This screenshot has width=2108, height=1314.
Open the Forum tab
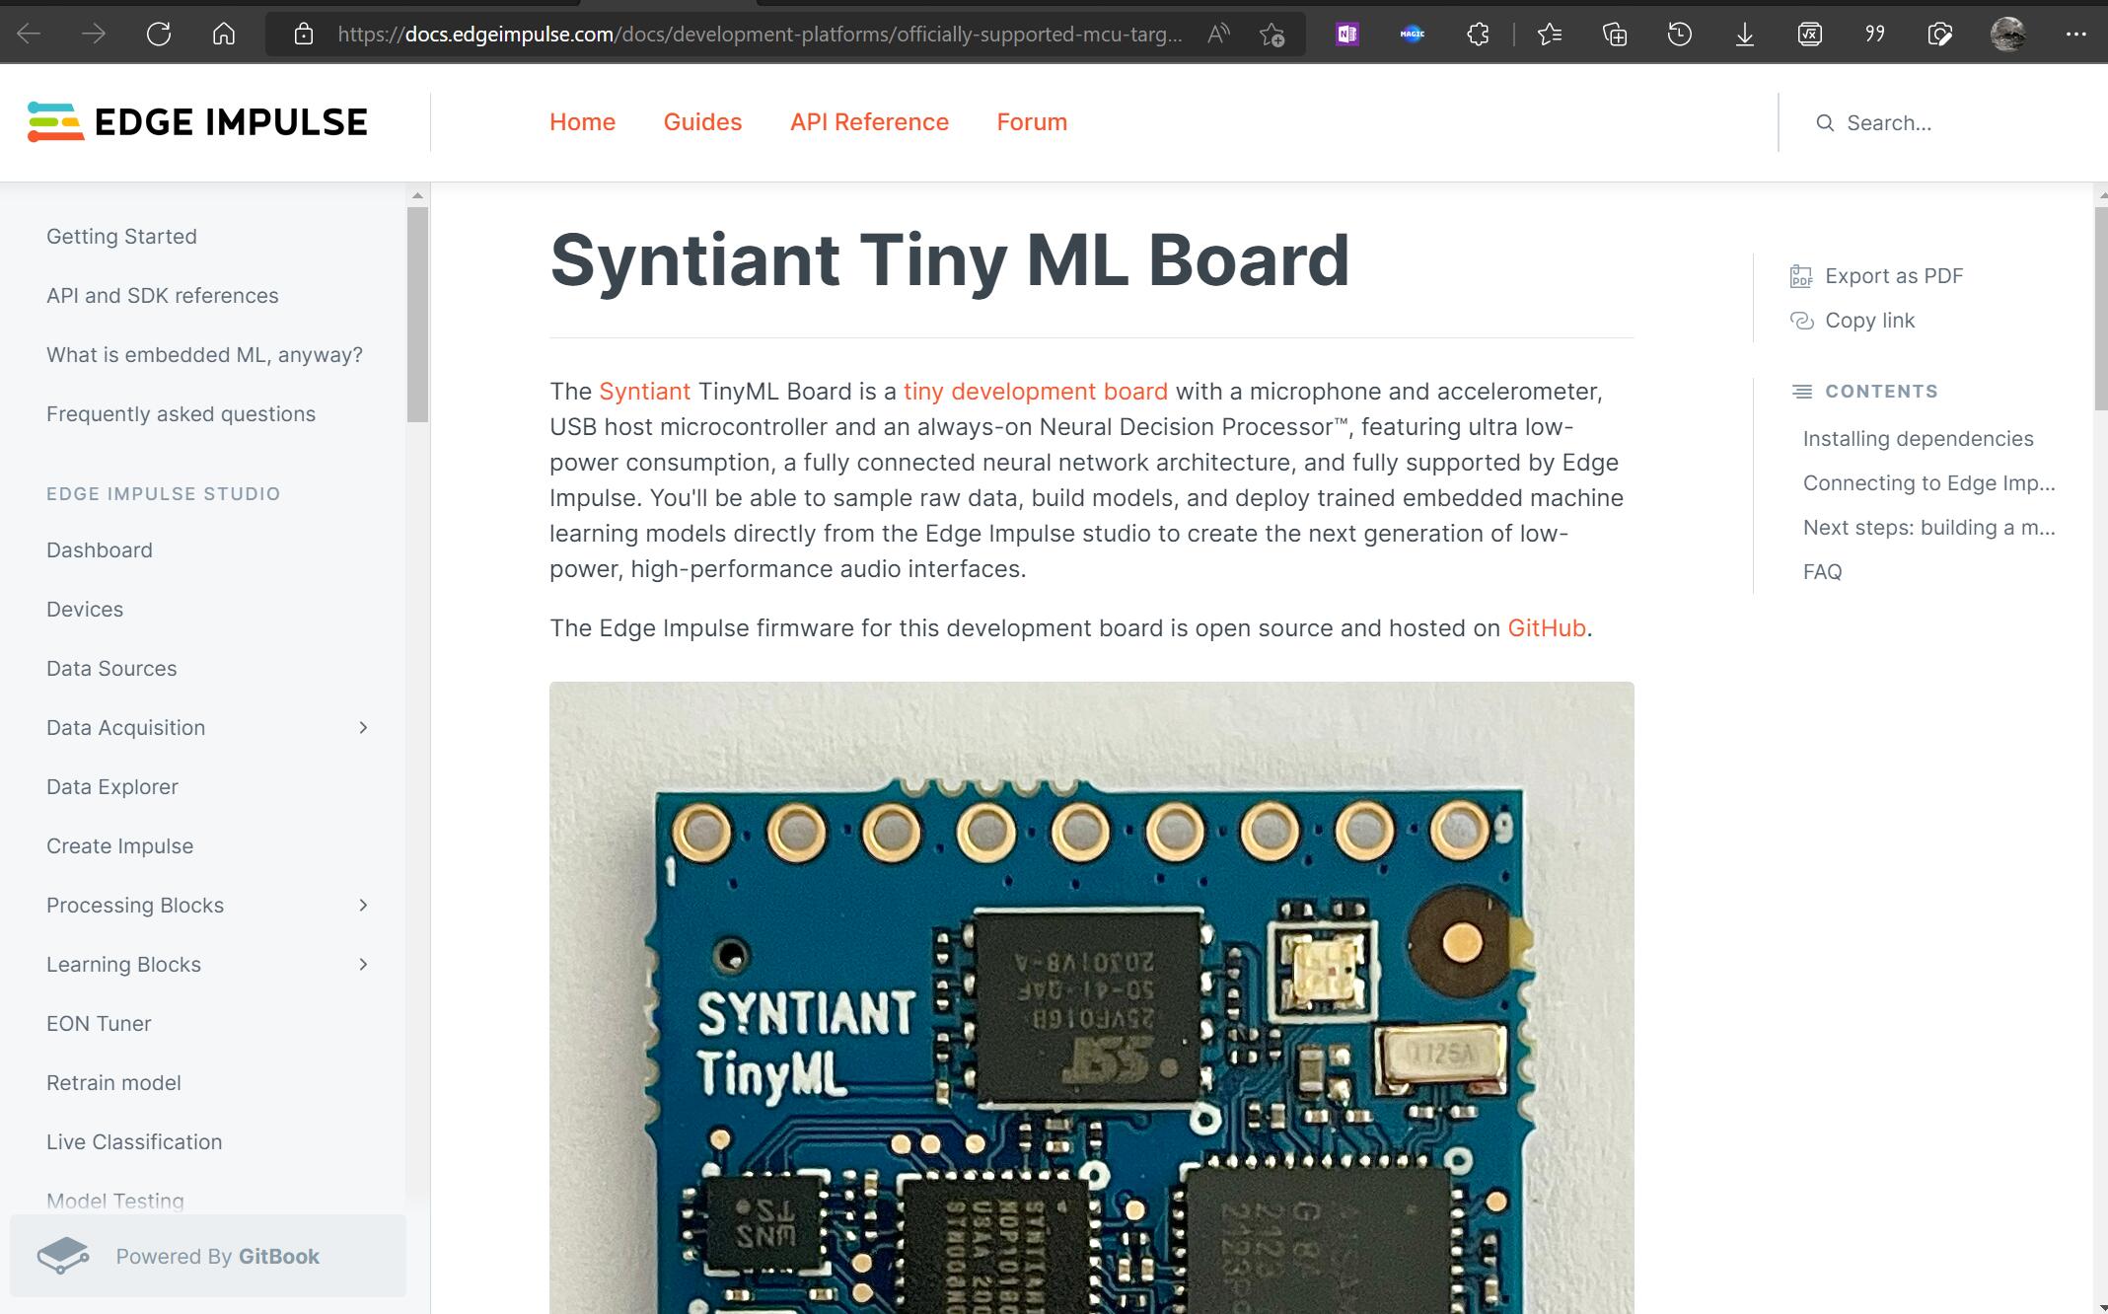point(1032,122)
